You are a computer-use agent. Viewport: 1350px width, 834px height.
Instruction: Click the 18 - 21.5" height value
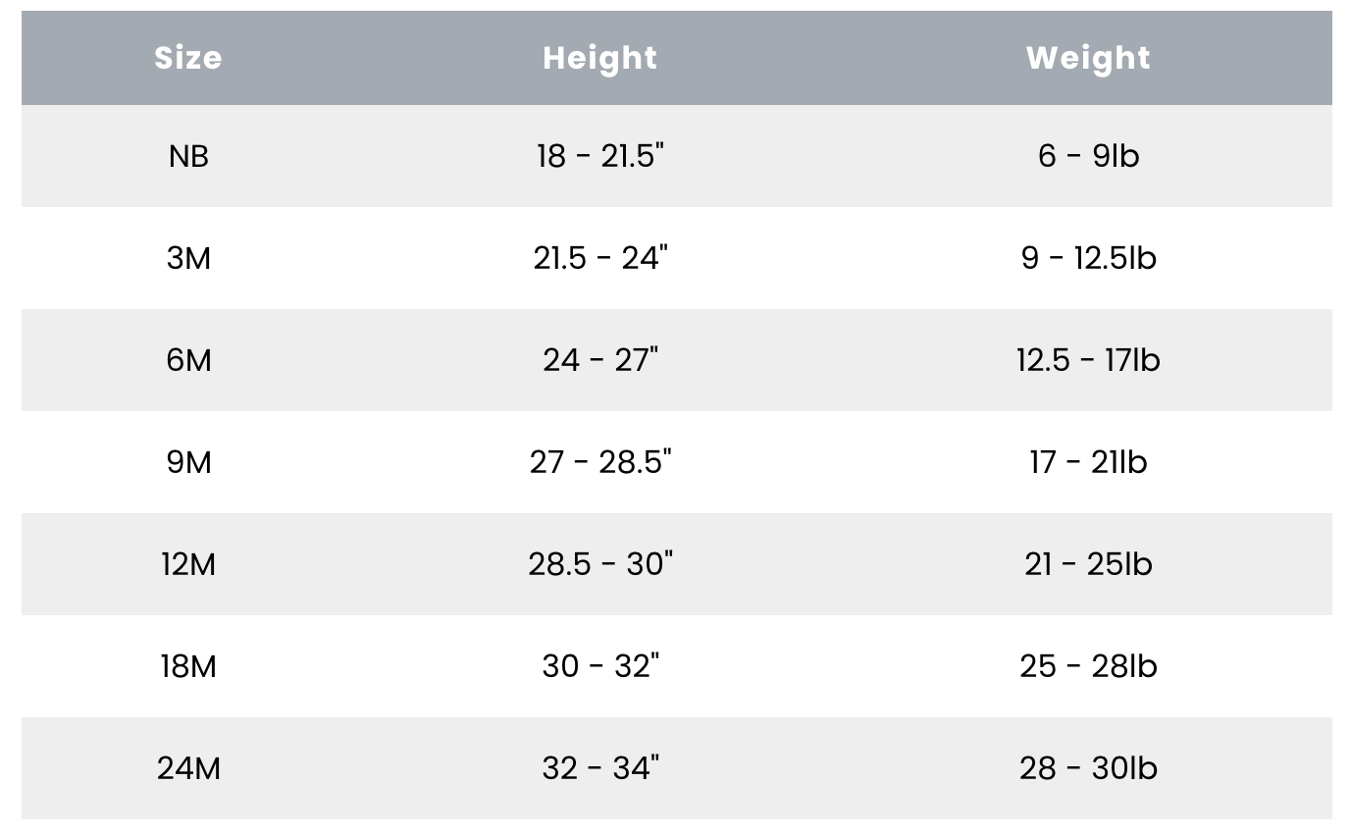(600, 156)
